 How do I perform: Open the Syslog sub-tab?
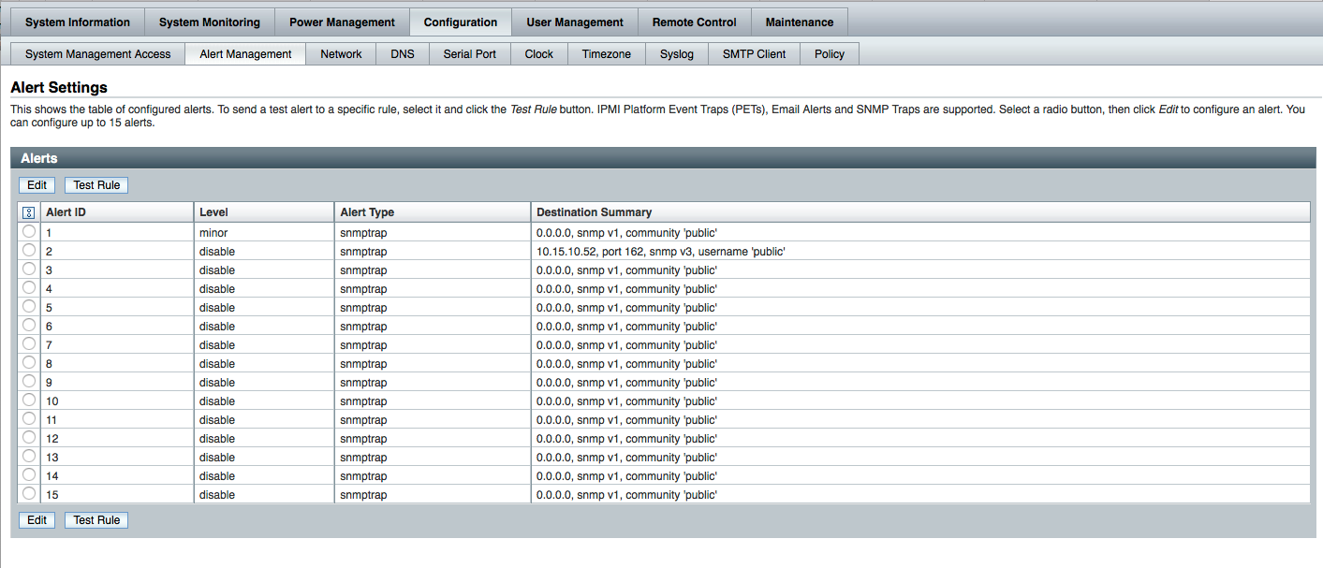click(677, 54)
